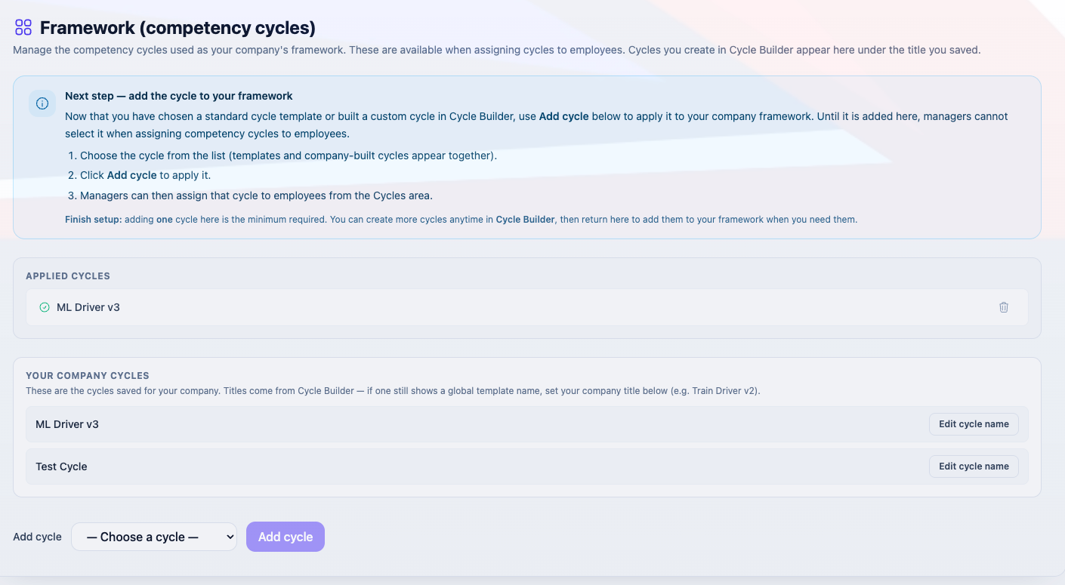The height and width of the screenshot is (585, 1065).
Task: Click the chevron arrow of the cycle selector
Action: coord(230,537)
